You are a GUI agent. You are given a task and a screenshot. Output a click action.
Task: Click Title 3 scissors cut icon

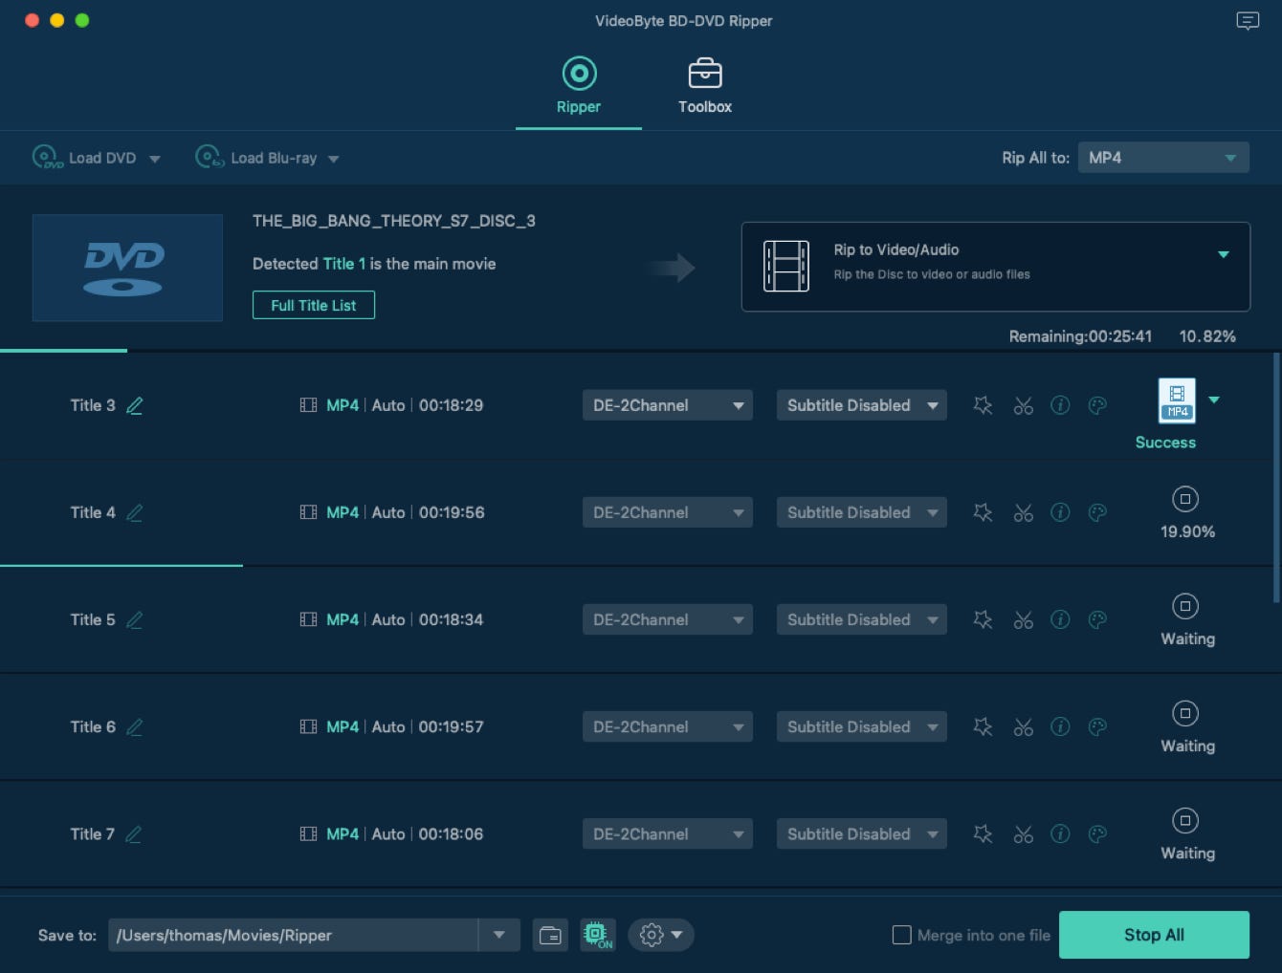coord(1023,405)
